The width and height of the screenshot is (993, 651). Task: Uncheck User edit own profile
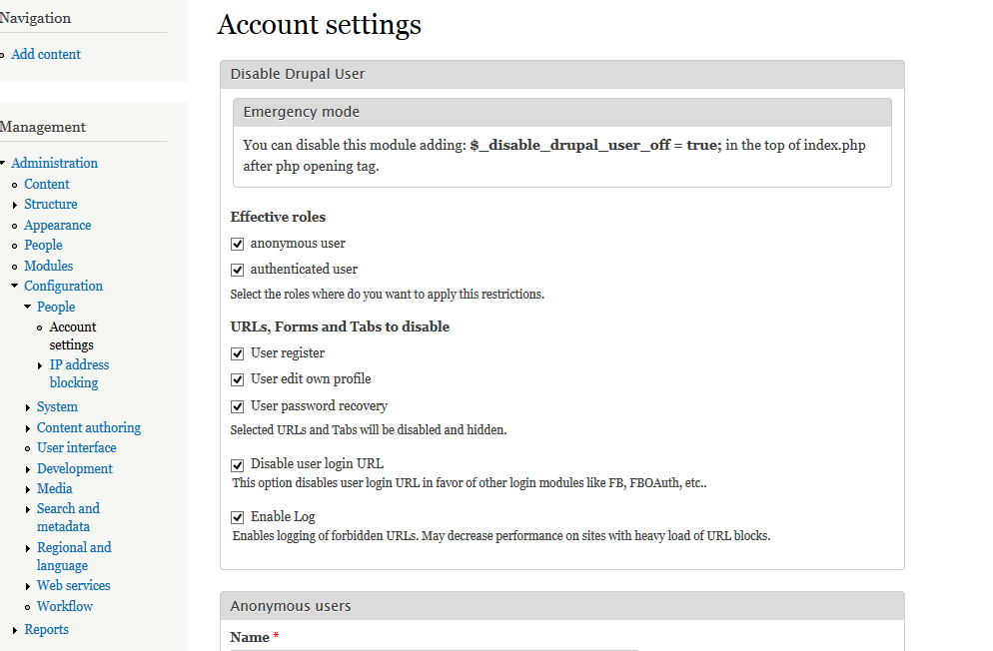[238, 379]
